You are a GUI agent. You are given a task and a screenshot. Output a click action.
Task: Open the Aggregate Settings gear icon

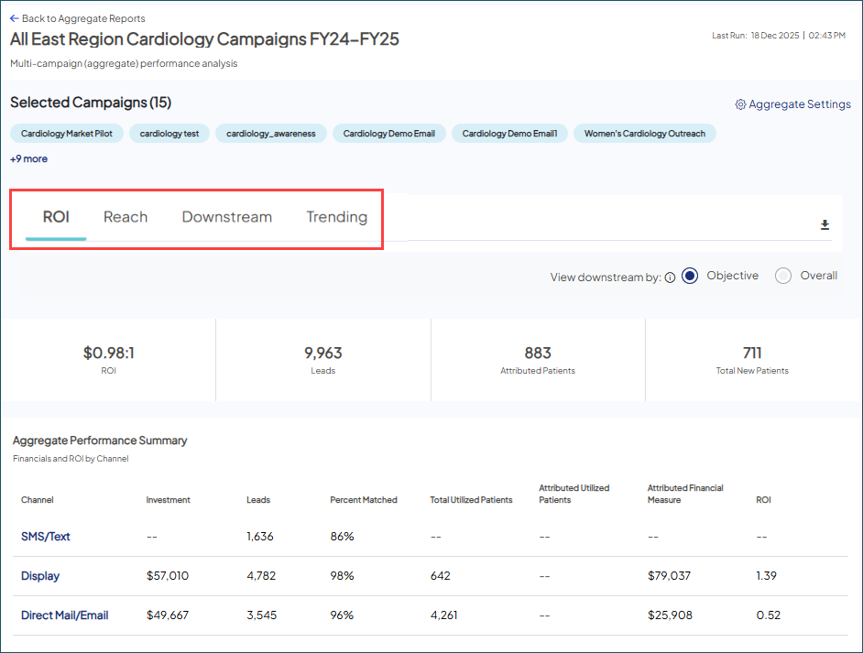coord(740,104)
